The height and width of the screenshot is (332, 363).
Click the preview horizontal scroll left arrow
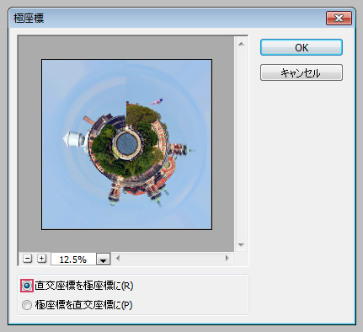point(118,258)
